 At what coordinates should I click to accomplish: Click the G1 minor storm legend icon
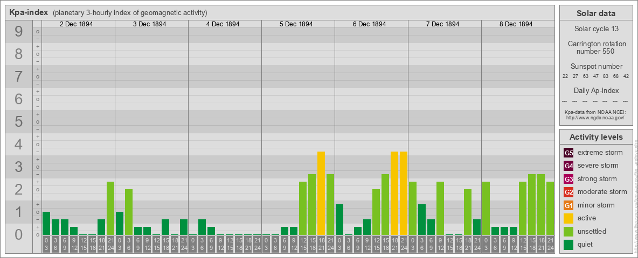[568, 205]
